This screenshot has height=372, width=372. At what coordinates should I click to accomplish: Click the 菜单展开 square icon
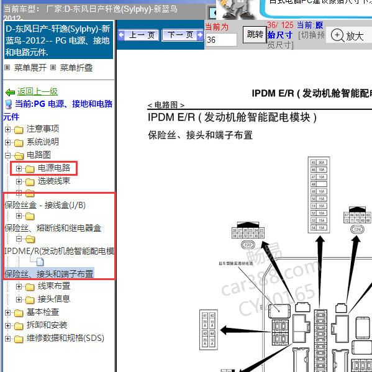tap(7, 68)
